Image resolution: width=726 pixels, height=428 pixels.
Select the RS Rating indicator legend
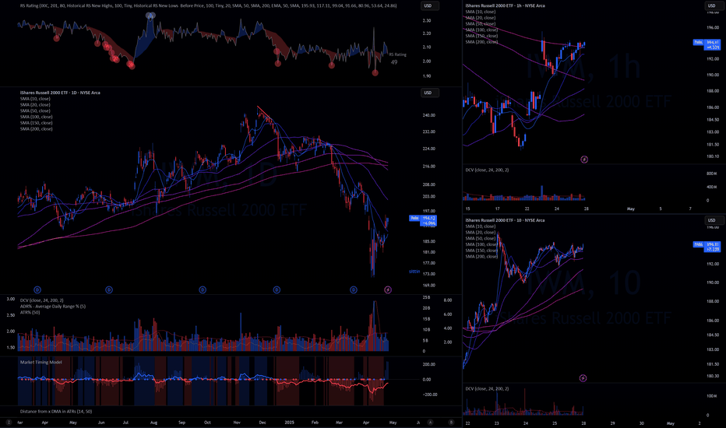tap(208, 5)
